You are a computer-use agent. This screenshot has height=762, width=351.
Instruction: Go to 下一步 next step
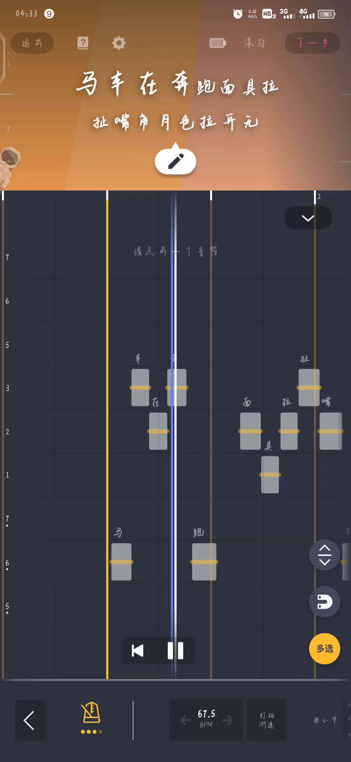pyautogui.click(x=312, y=43)
